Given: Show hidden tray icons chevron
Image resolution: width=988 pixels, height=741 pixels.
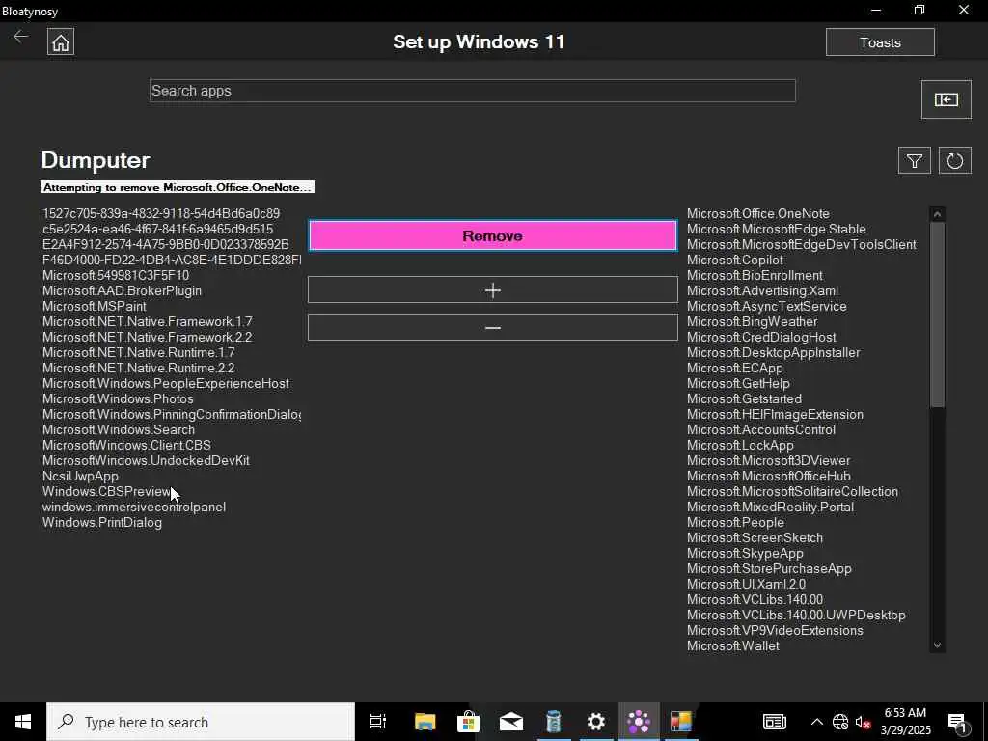Looking at the screenshot, I should click(x=816, y=722).
